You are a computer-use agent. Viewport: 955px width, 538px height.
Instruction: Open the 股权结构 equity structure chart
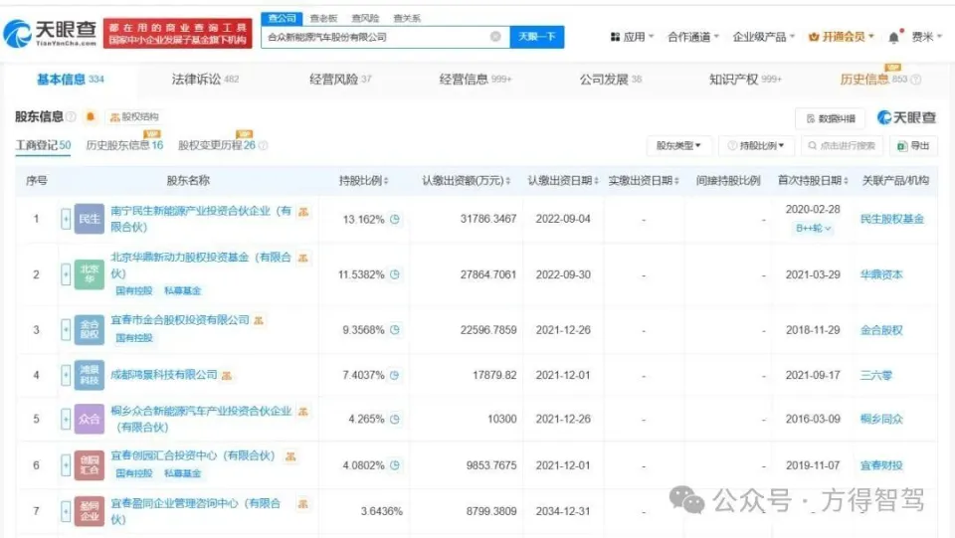point(134,117)
